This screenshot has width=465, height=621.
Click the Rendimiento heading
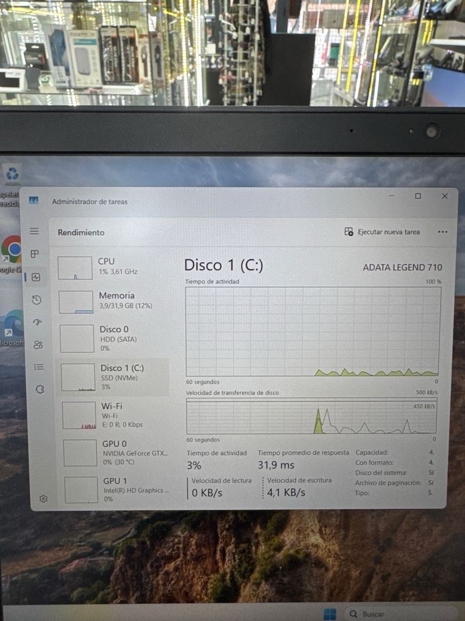(x=81, y=232)
